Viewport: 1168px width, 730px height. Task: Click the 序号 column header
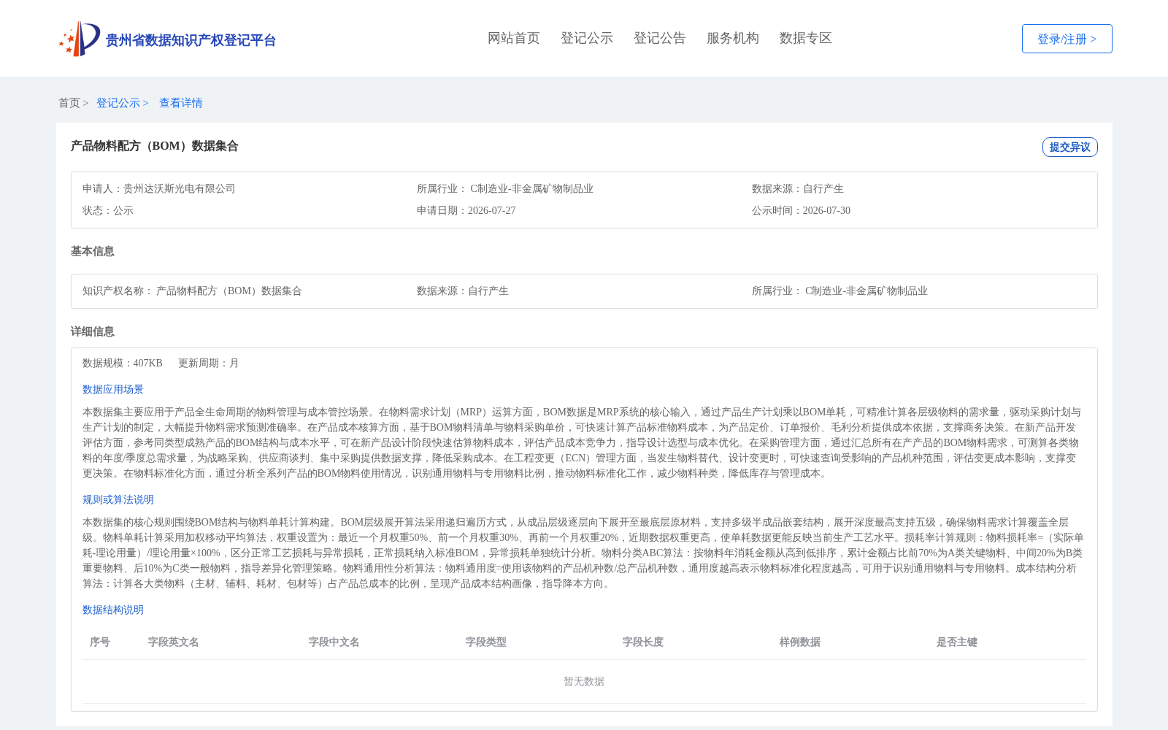coord(100,642)
